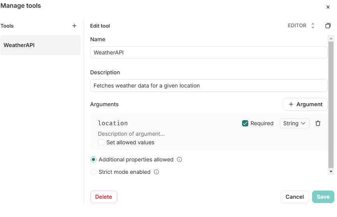The height and width of the screenshot is (217, 337).
Task: Add a new tool with plus icon
Action: click(74, 26)
